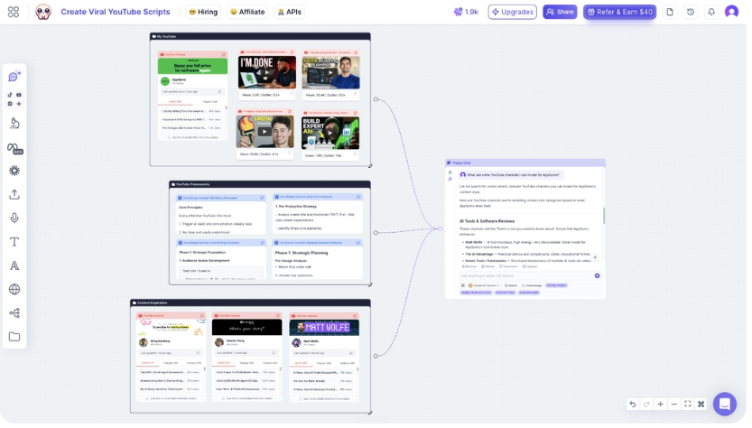Open the Affiliate item in top bar
The width and height of the screenshot is (752, 428).
coord(247,12)
